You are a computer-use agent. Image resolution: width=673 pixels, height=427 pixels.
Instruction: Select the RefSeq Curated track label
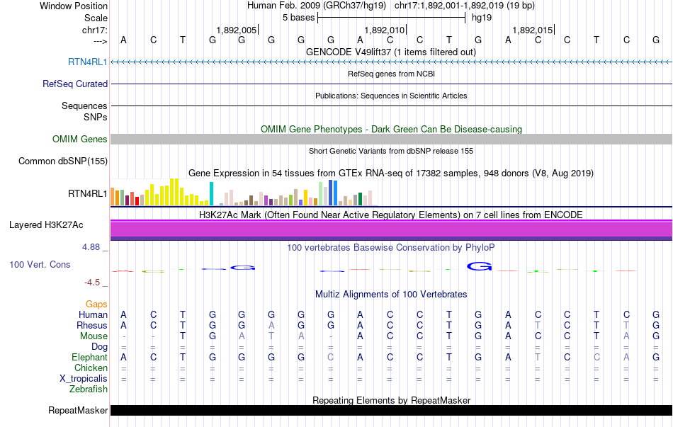[x=75, y=84]
